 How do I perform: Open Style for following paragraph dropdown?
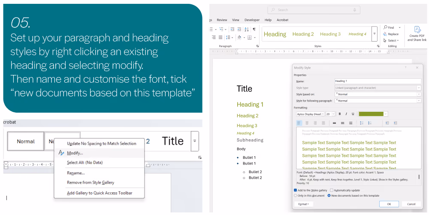tap(419, 101)
